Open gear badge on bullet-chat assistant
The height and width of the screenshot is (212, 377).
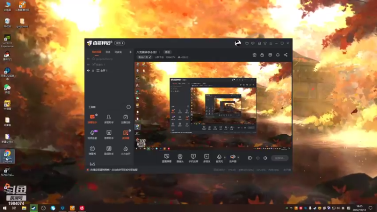[x=97, y=115]
